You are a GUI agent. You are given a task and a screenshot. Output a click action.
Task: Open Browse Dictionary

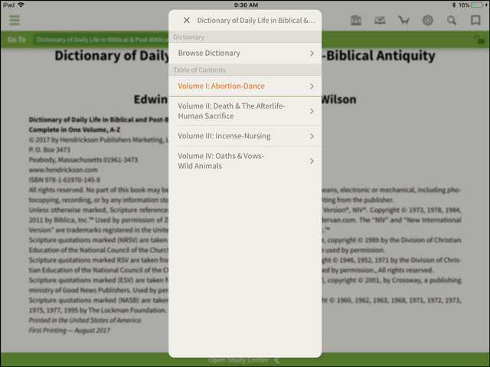pos(245,53)
